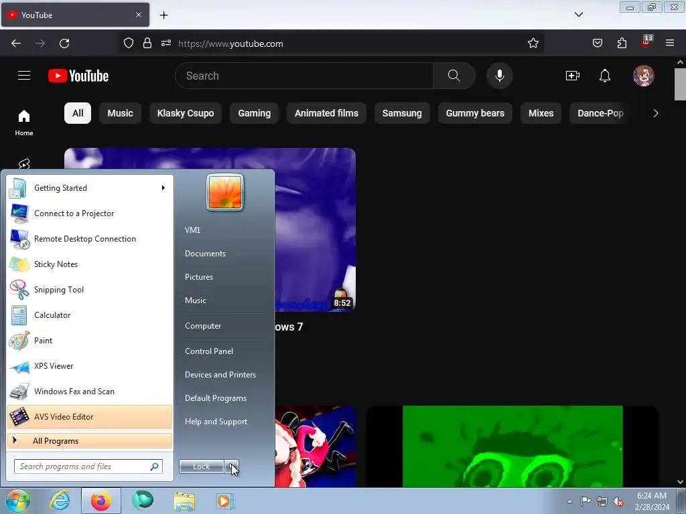
Task: Save page to Pocket icon
Action: coord(597,43)
